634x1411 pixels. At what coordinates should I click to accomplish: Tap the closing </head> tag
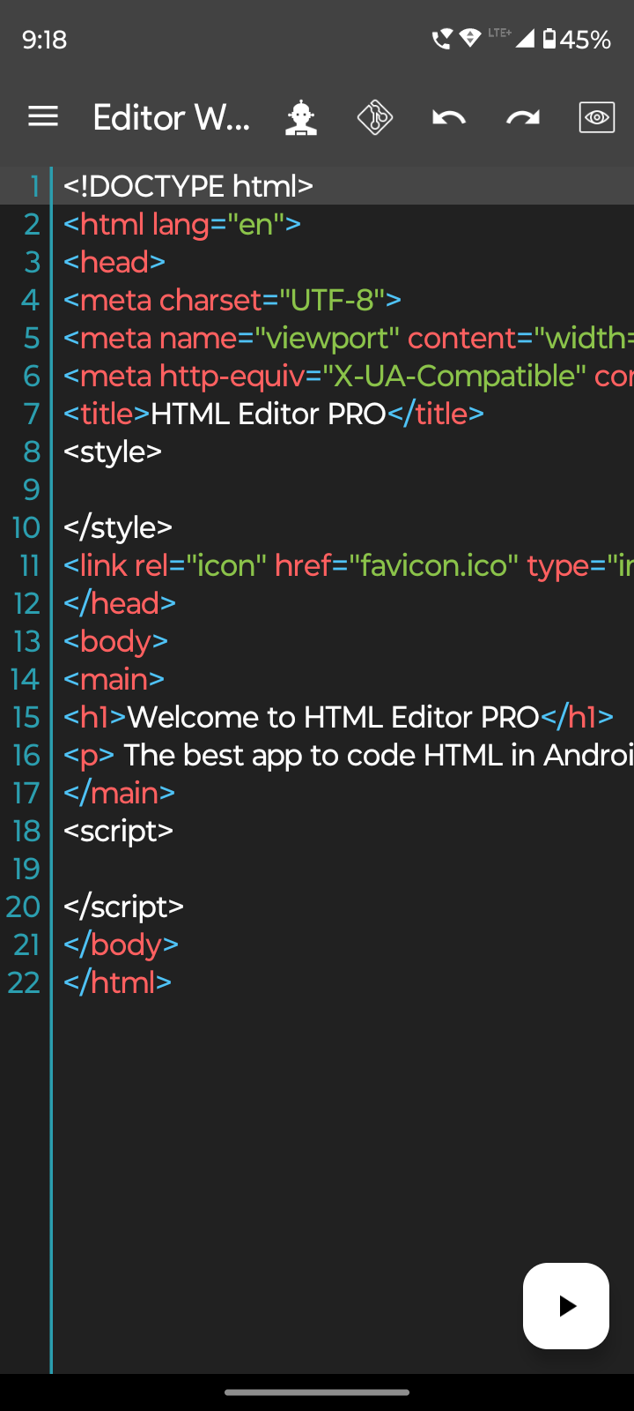click(x=120, y=603)
